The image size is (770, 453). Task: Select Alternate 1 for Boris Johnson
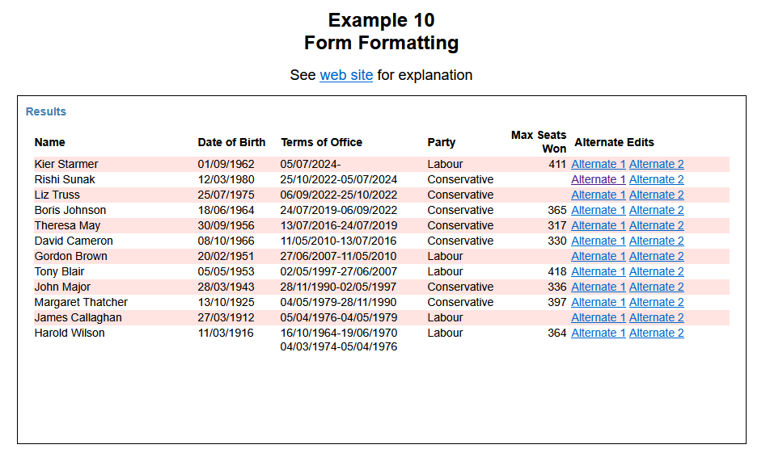(x=598, y=210)
